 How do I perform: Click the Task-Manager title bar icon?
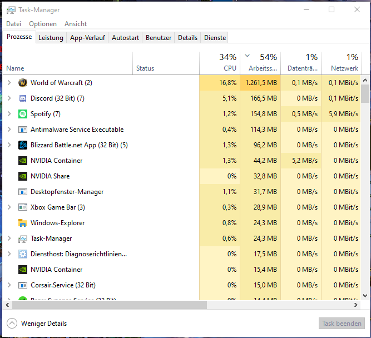tap(11, 10)
